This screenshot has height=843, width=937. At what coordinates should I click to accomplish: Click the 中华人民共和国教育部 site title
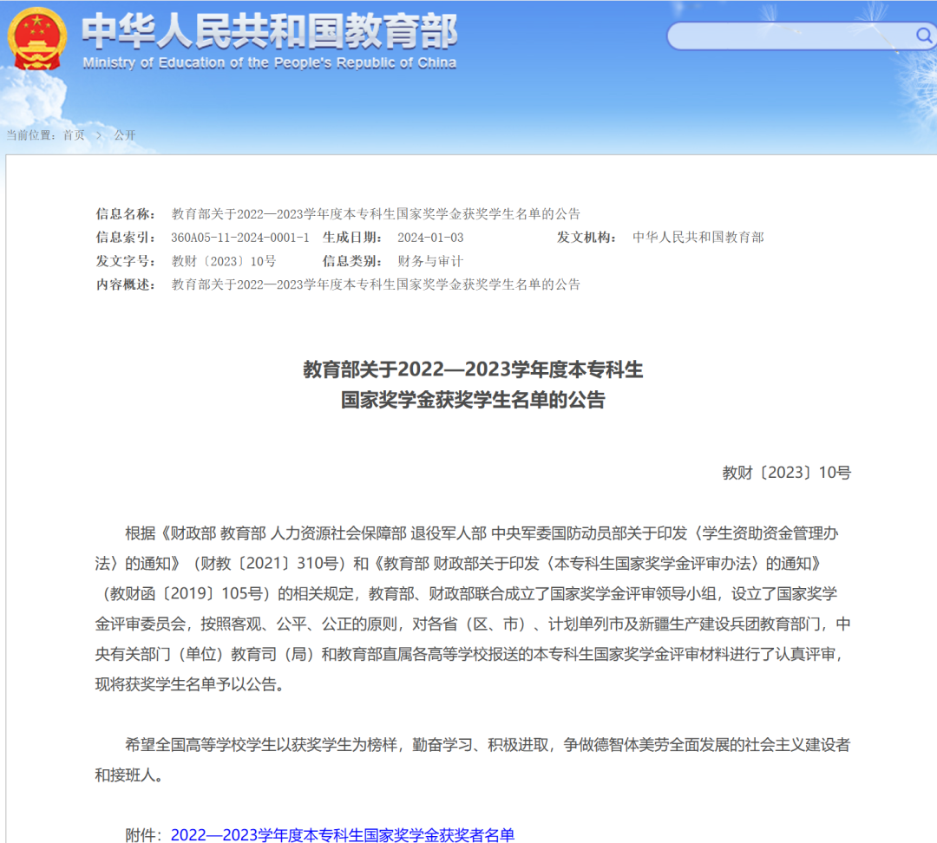pyautogui.click(x=269, y=31)
